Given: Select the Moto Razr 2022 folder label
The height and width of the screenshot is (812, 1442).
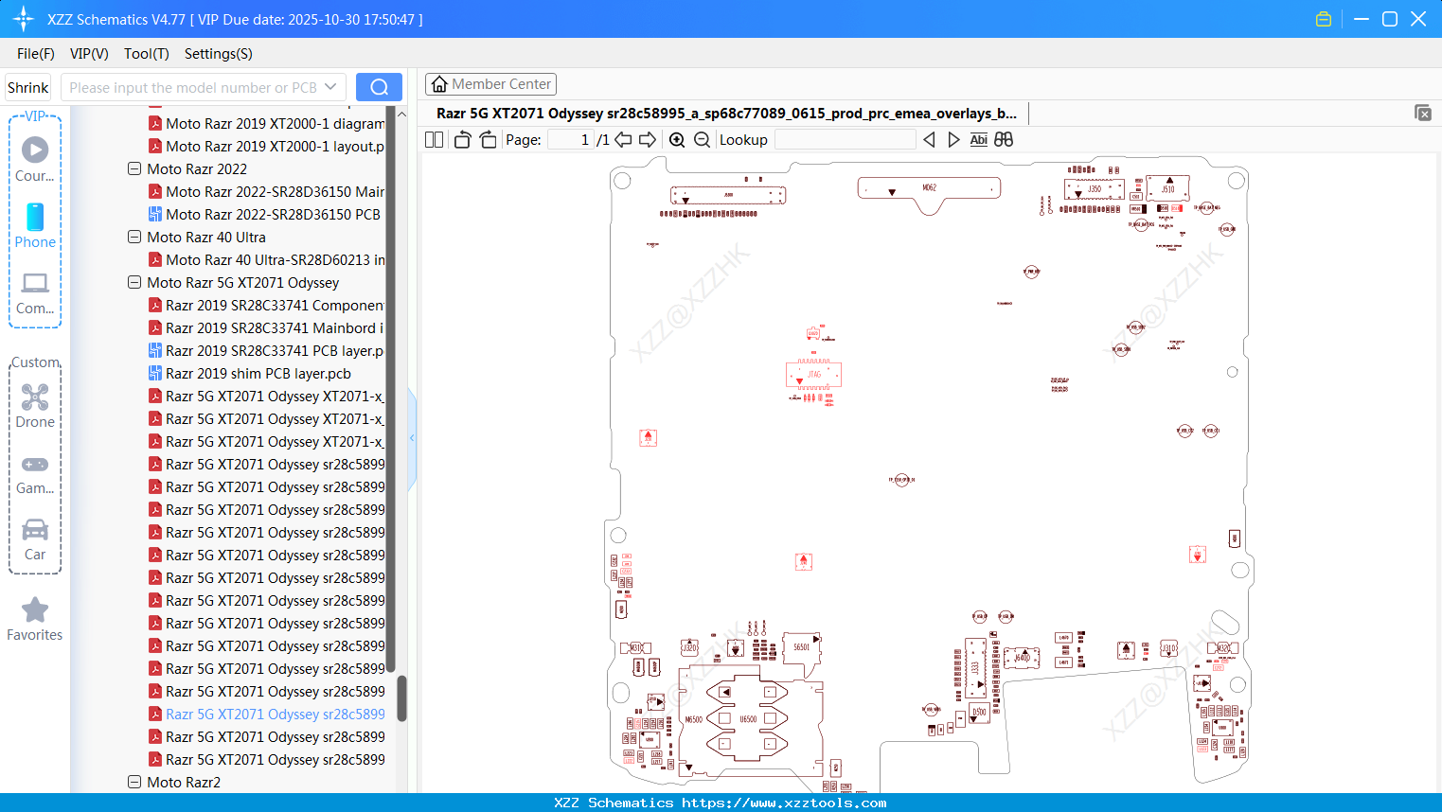Looking at the screenshot, I should click(197, 169).
